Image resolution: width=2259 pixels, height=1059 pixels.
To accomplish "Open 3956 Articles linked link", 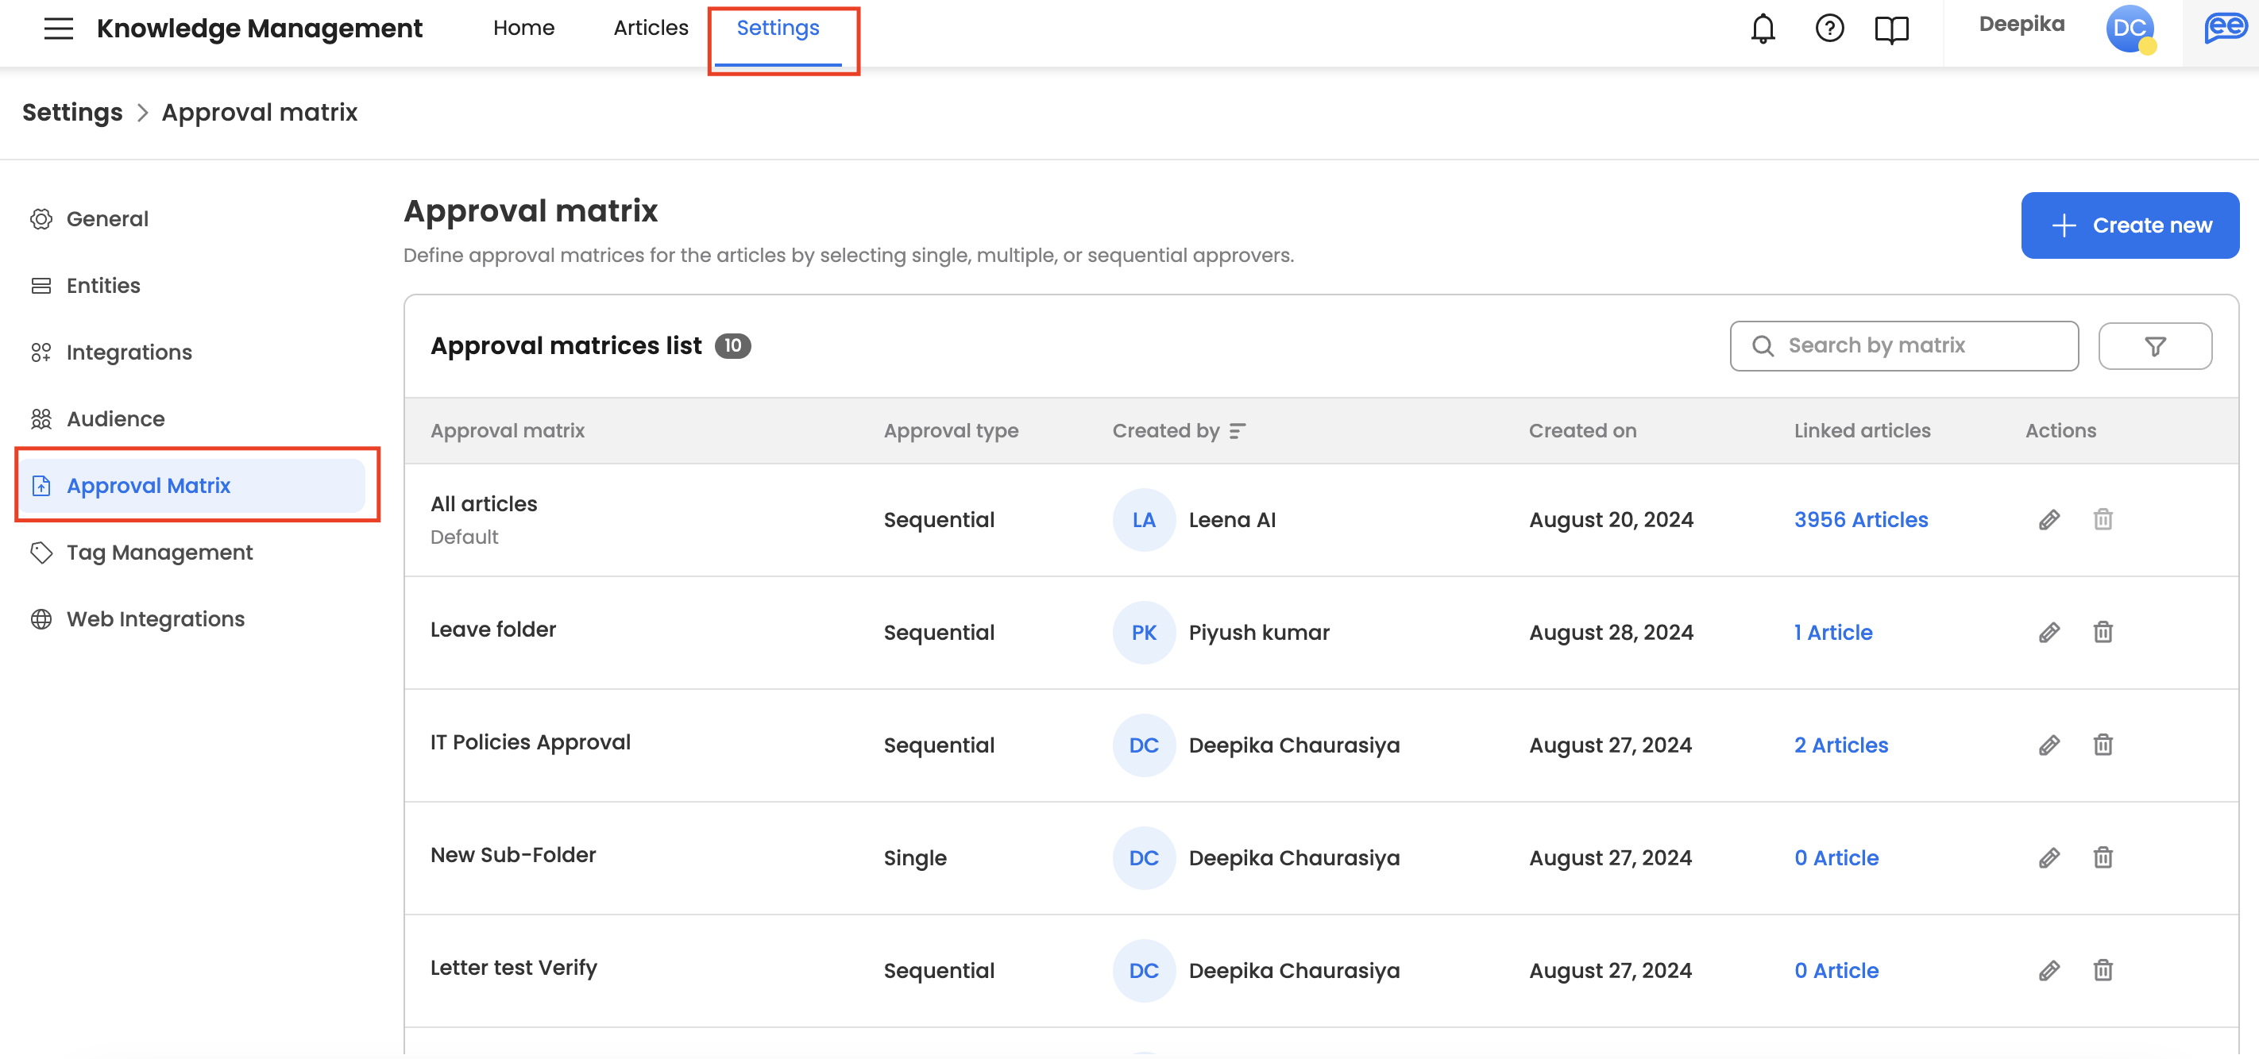I will [1860, 520].
